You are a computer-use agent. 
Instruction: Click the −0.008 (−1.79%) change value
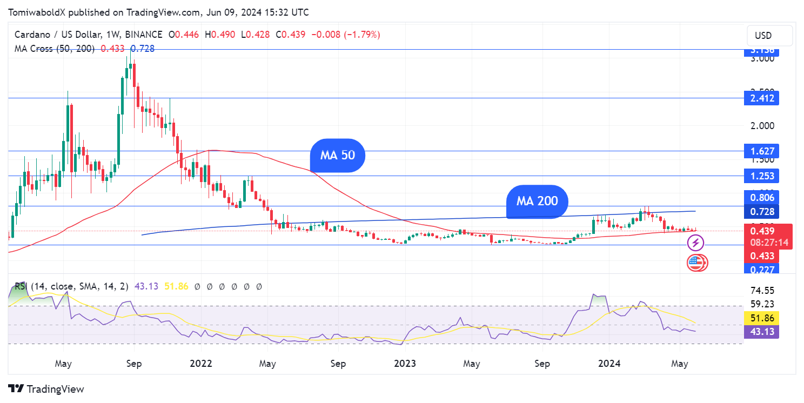click(x=346, y=35)
